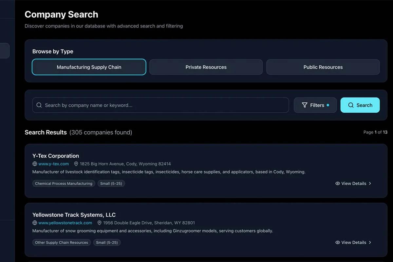Expand Yellowstone details via the right chevron

tap(370, 242)
